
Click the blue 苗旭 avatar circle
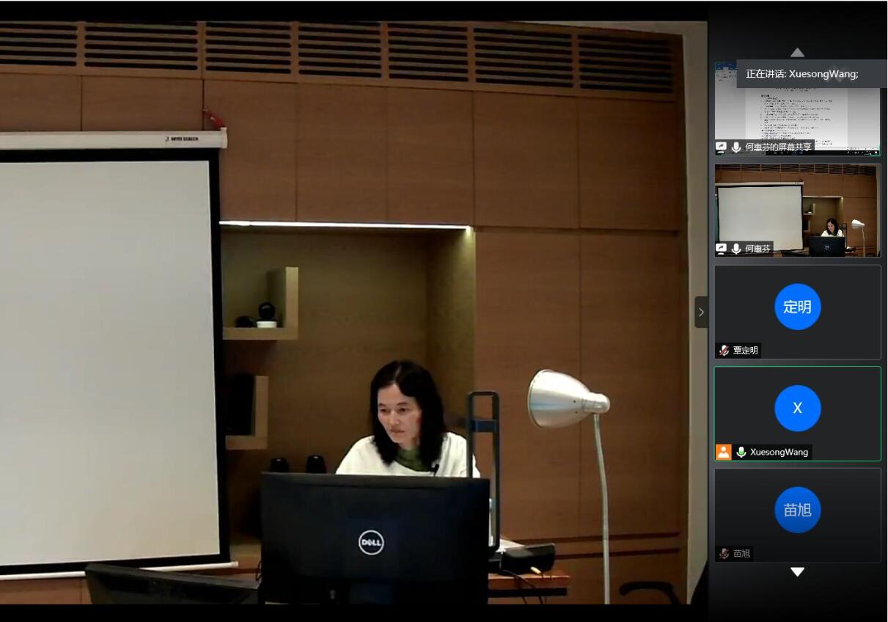[797, 510]
